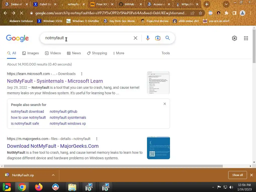Open the downloaded NotMyFault.zip file
256x192 pixels.
coord(23,175)
